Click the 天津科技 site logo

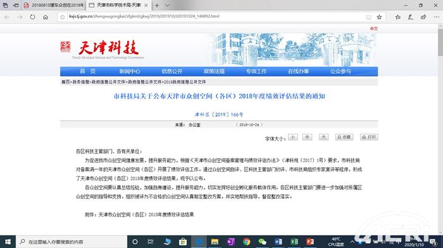pos(103,50)
